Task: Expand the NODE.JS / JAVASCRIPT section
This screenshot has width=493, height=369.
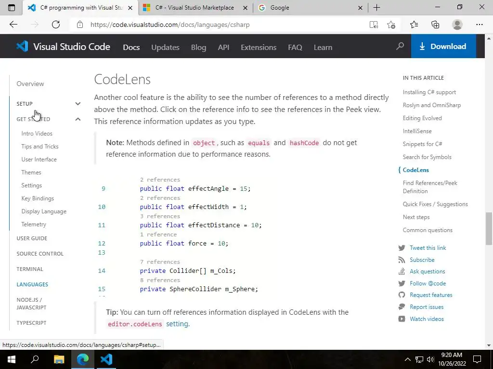Action: pyautogui.click(x=31, y=304)
